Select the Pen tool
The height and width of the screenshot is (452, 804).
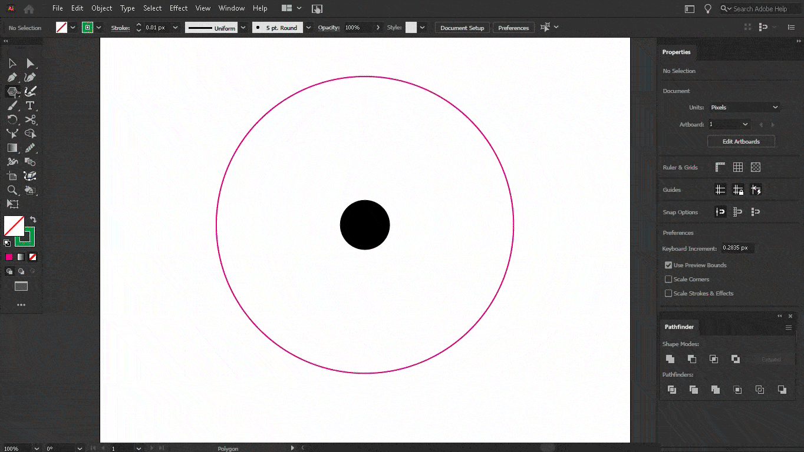(x=12, y=78)
